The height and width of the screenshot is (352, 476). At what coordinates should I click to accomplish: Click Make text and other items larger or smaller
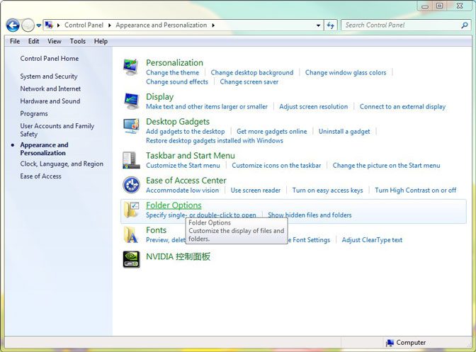coord(207,107)
